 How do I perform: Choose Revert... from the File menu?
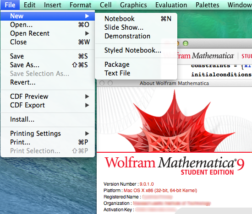point(48,82)
